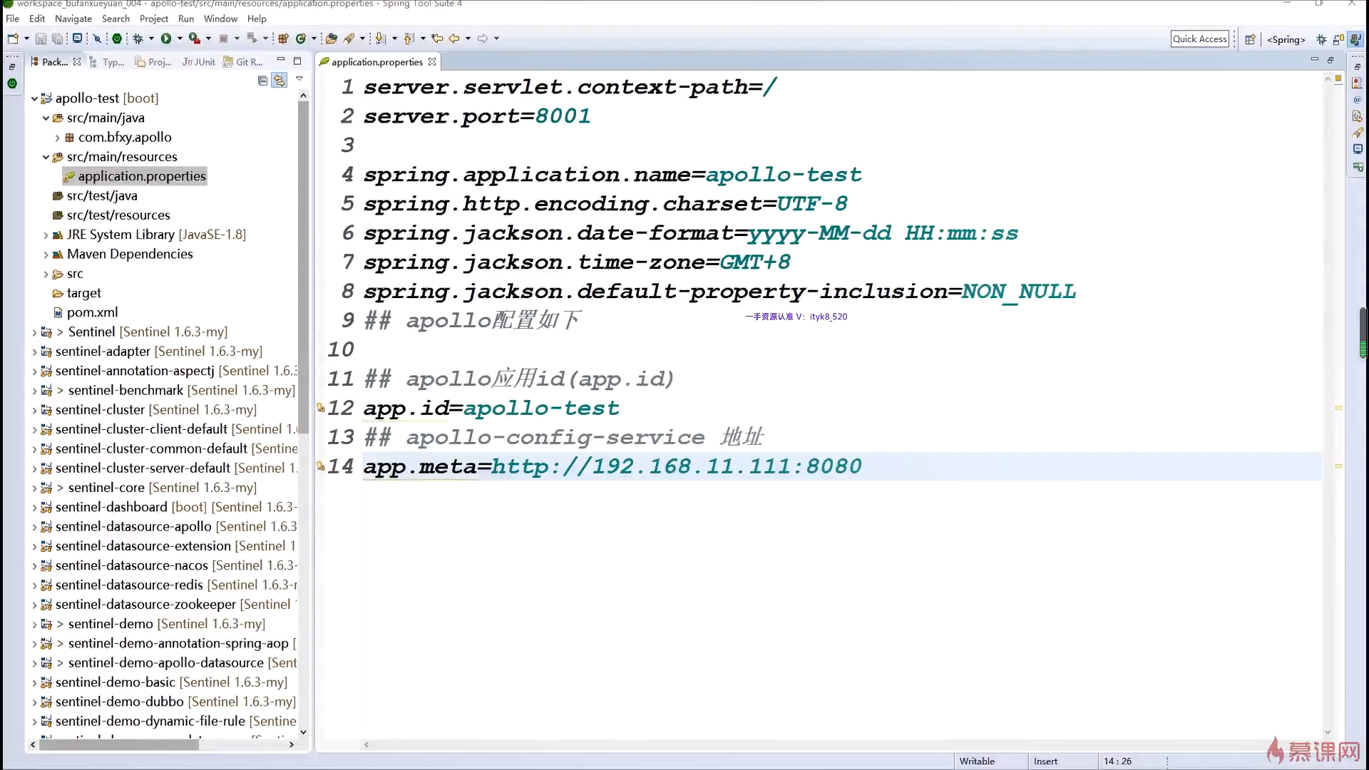Switch to the JUnit tab
The height and width of the screenshot is (770, 1369).
point(198,62)
